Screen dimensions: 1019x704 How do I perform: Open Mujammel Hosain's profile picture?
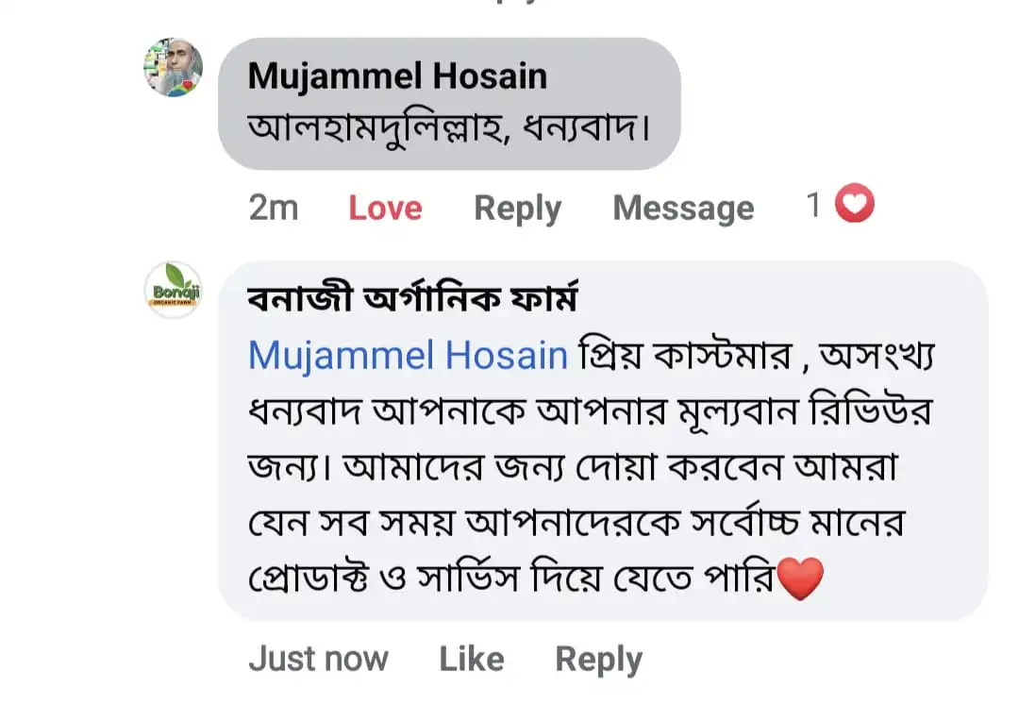[x=173, y=68]
